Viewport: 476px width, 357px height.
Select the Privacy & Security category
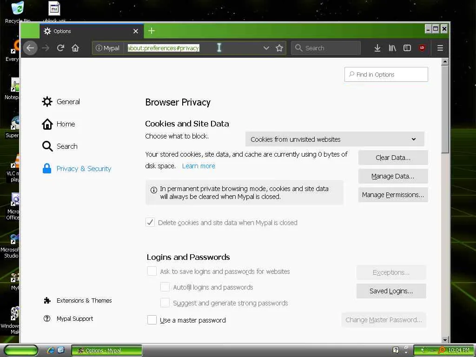tap(77, 168)
